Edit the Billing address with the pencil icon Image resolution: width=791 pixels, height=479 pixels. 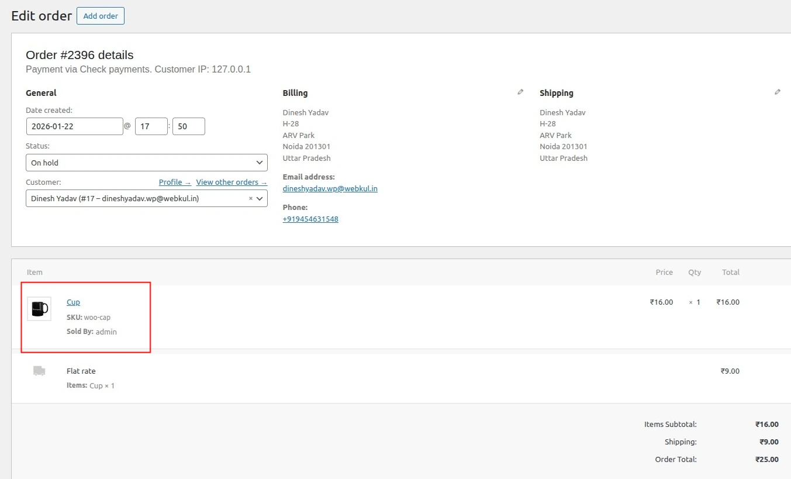tap(520, 91)
